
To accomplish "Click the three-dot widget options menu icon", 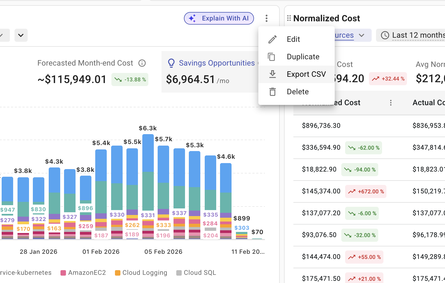I will pyautogui.click(x=266, y=18).
